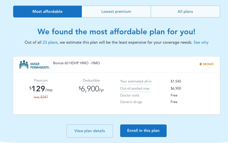Click the Out-of-pocket max label
This screenshot has height=143, width=228.
pyautogui.click(x=135, y=88)
